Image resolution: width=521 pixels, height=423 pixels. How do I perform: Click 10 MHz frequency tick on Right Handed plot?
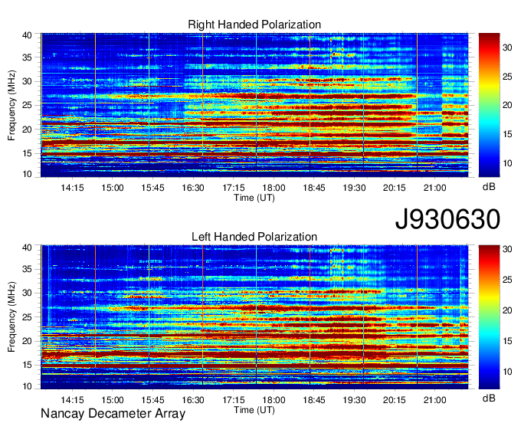[27, 174]
